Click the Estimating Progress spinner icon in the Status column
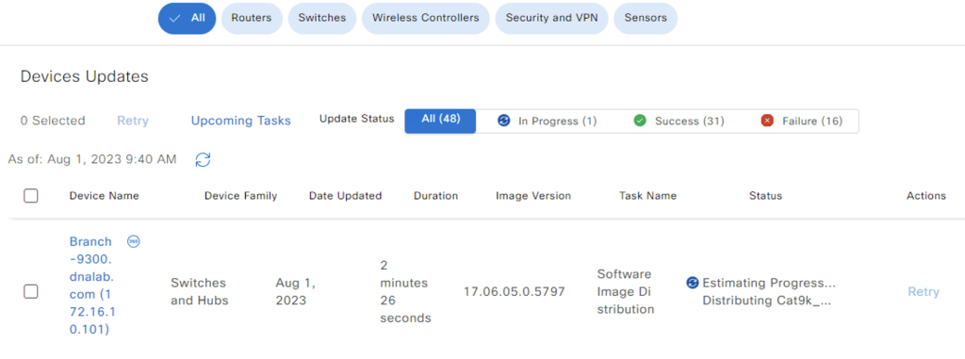 [693, 283]
